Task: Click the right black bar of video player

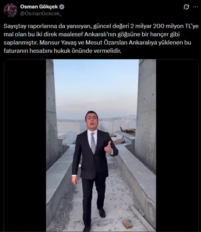Action: click(x=177, y=145)
